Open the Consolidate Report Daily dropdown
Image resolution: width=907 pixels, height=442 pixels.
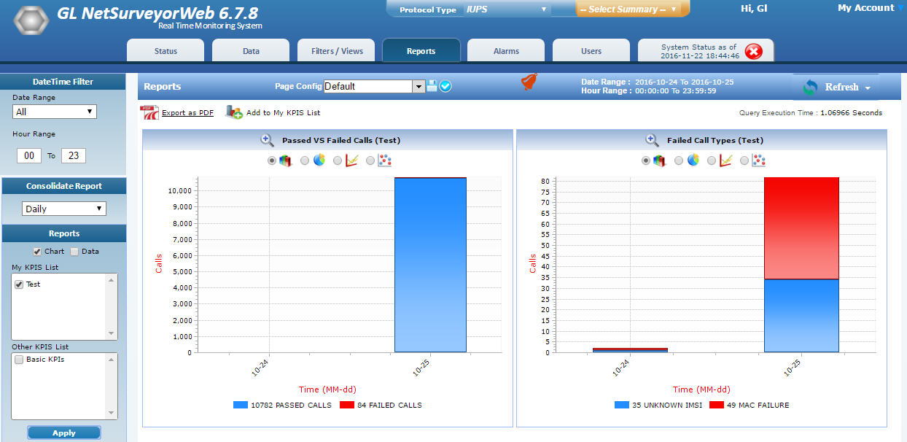tap(64, 209)
